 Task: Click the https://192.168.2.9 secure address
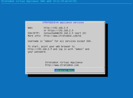[61, 30]
